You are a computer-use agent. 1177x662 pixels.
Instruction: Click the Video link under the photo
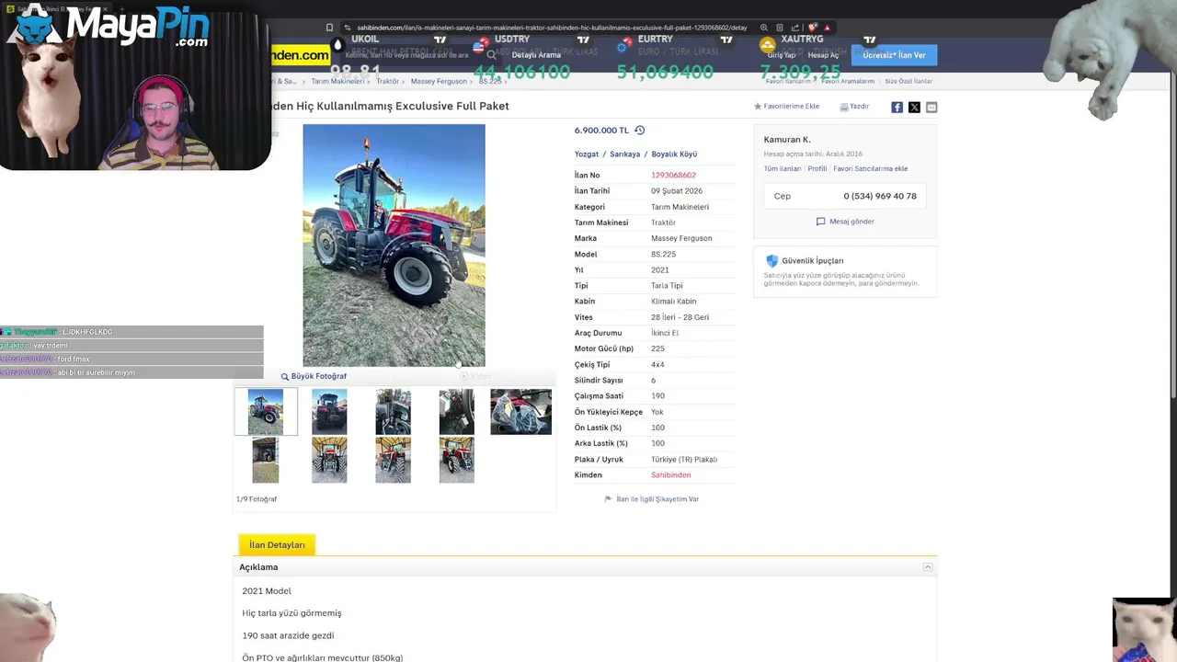pyautogui.click(x=476, y=376)
